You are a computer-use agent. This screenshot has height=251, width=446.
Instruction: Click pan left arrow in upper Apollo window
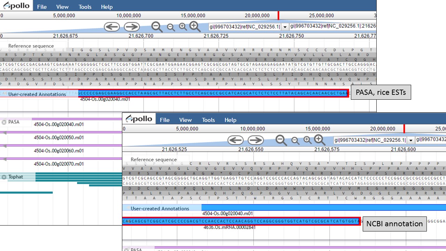tap(112, 27)
